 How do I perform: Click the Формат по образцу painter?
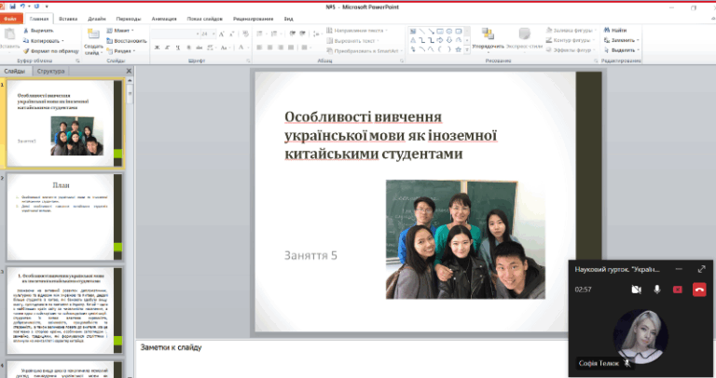pos(51,51)
